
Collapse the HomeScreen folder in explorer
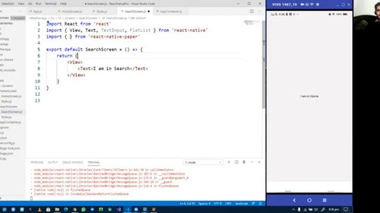pos(8,91)
